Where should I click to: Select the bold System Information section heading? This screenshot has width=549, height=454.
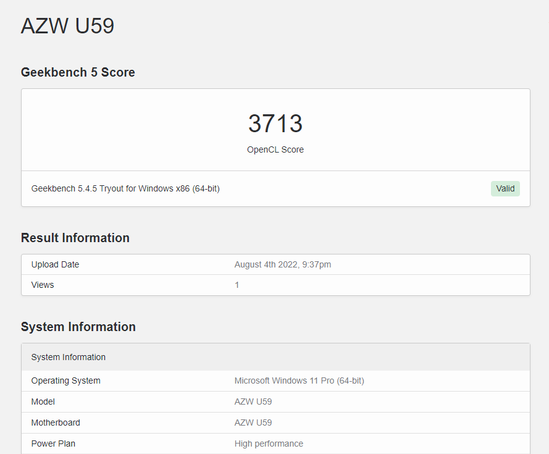coord(78,327)
